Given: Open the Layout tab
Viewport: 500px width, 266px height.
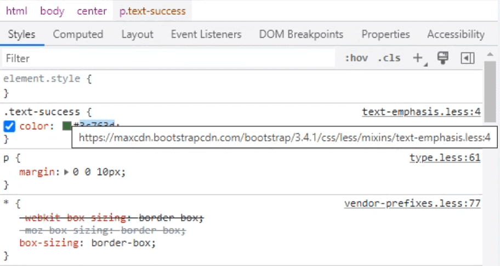Looking at the screenshot, I should (137, 34).
